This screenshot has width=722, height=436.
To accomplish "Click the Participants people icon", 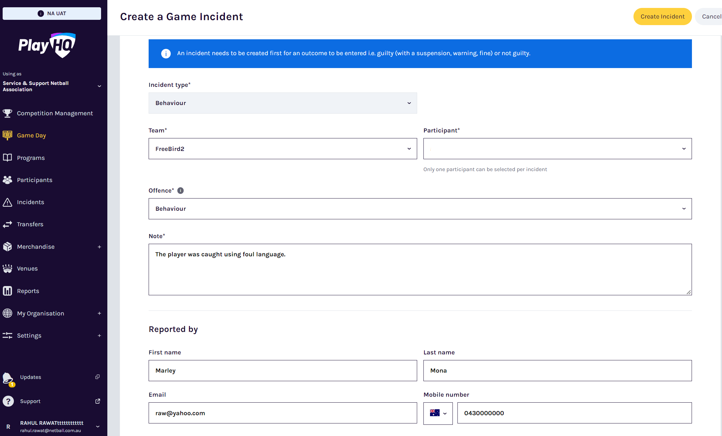I will click(7, 180).
